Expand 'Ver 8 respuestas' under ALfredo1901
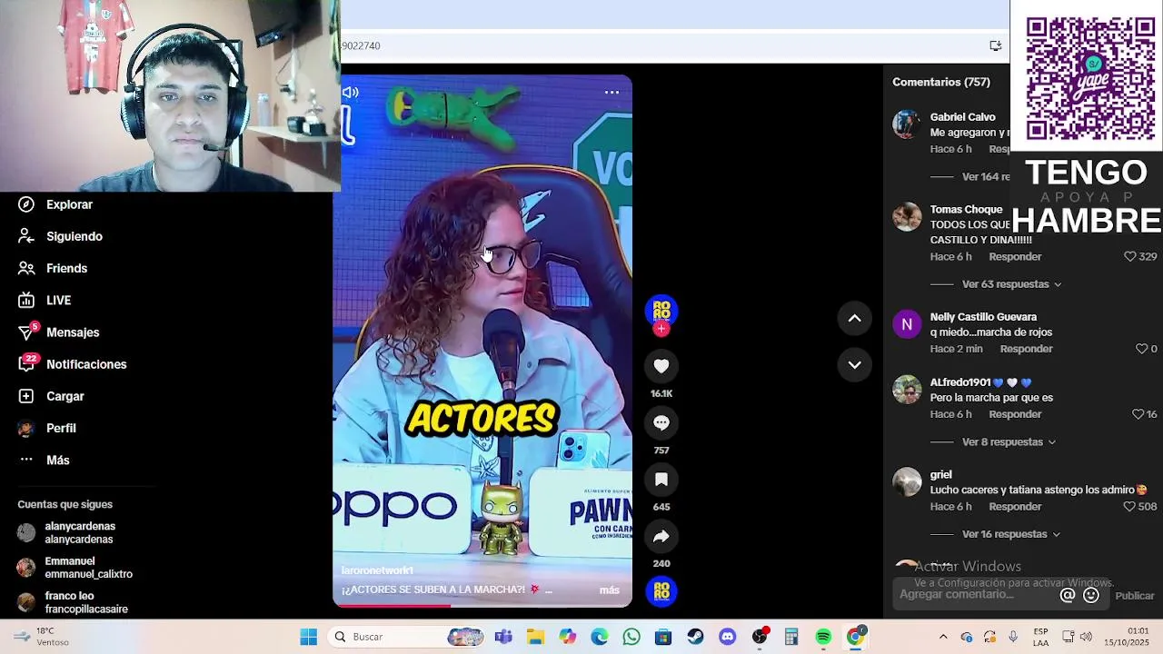Screen dimensions: 1163x654 coord(1009,442)
